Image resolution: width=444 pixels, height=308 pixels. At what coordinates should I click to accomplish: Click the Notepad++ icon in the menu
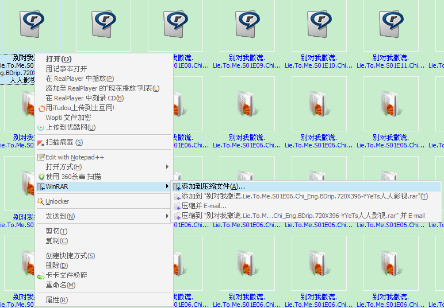(41, 158)
